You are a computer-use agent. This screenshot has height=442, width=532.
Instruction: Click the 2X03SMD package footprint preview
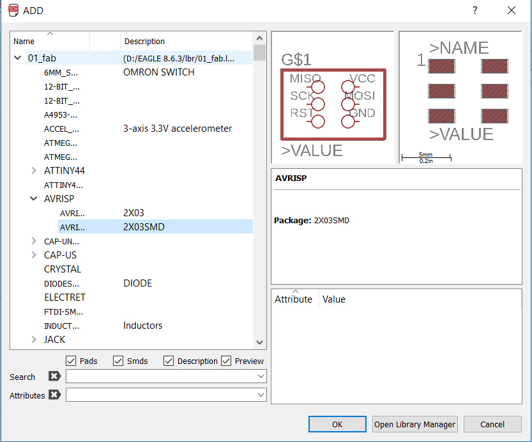click(x=460, y=98)
